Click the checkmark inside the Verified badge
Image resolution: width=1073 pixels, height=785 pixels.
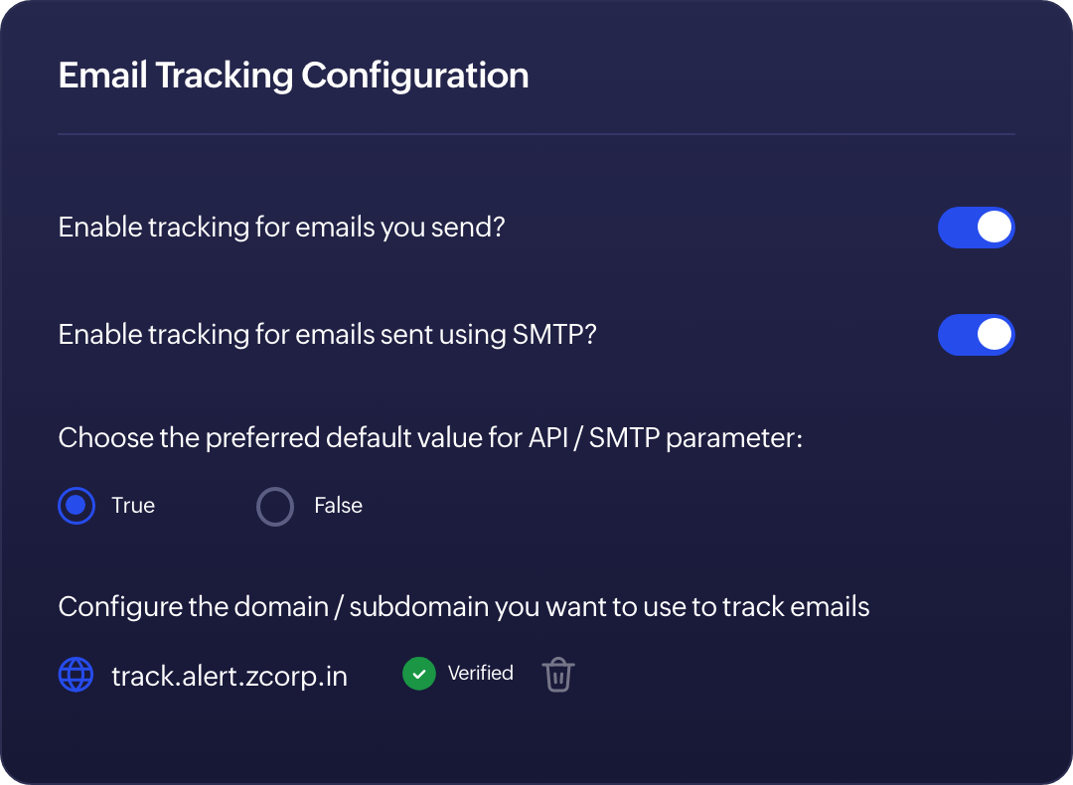click(418, 673)
